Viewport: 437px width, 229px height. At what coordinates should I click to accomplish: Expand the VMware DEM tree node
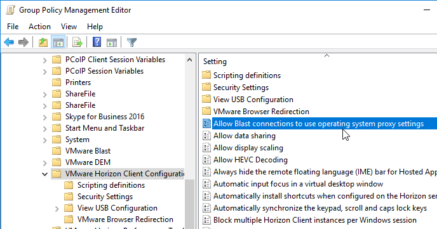coord(45,163)
